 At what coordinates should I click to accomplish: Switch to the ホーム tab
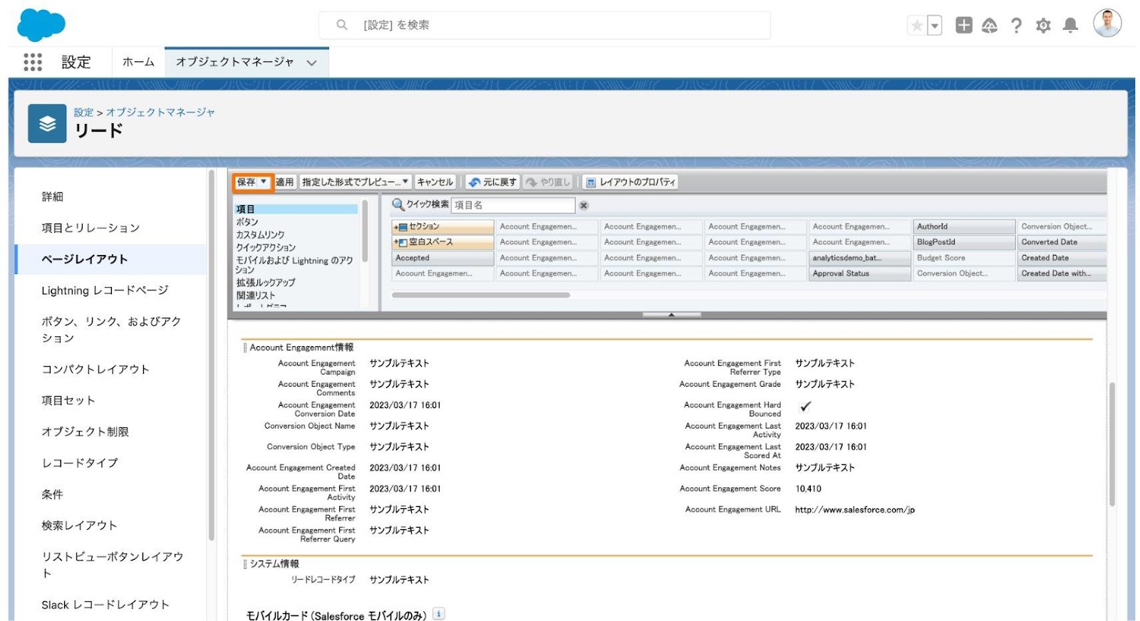click(x=138, y=62)
